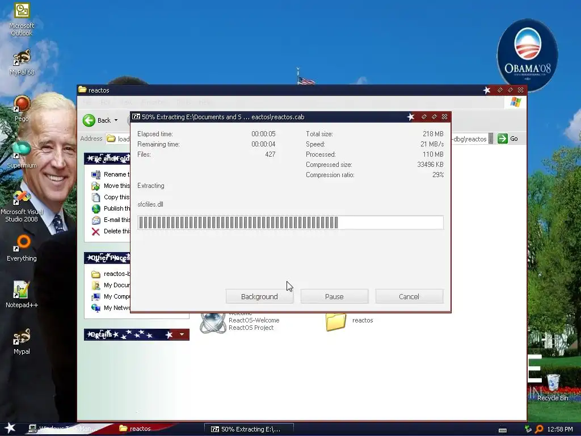Click the Compression ratio 29% value

[437, 175]
